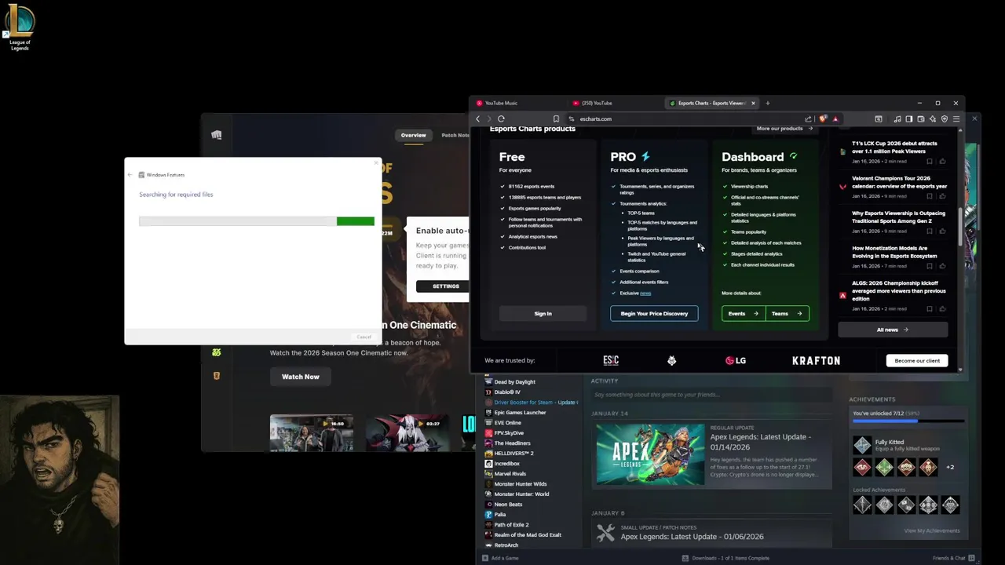The image size is (1005, 565).
Task: Bookmark the Valorant Champions Tour 2026 article
Action: pyautogui.click(x=930, y=196)
